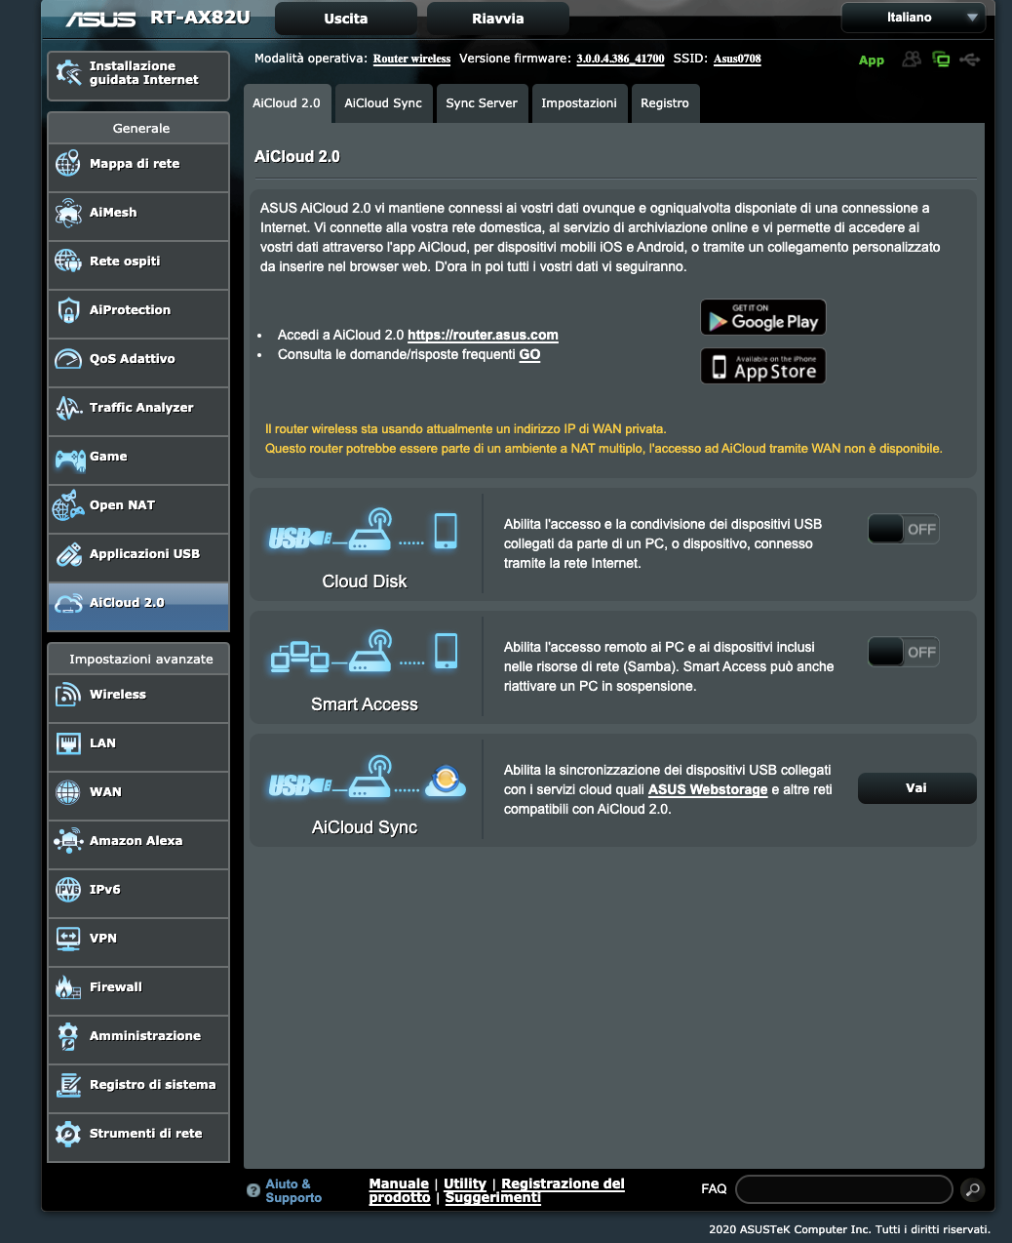Click the Suggerimenti footer link
The height and width of the screenshot is (1243, 1012).
pyautogui.click(x=492, y=1197)
